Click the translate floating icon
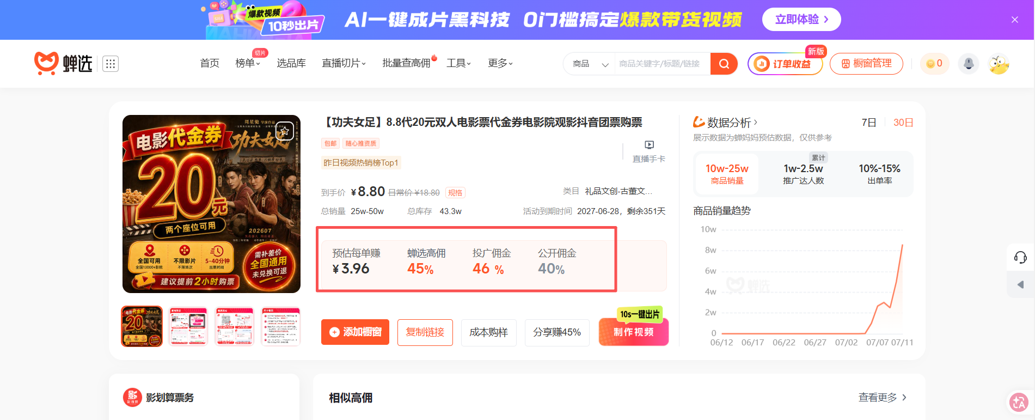The height and width of the screenshot is (420, 1035). pos(1018,403)
